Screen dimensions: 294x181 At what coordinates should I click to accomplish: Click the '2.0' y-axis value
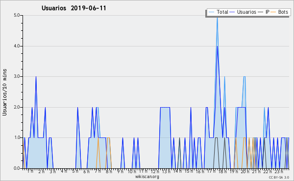coord(17,107)
